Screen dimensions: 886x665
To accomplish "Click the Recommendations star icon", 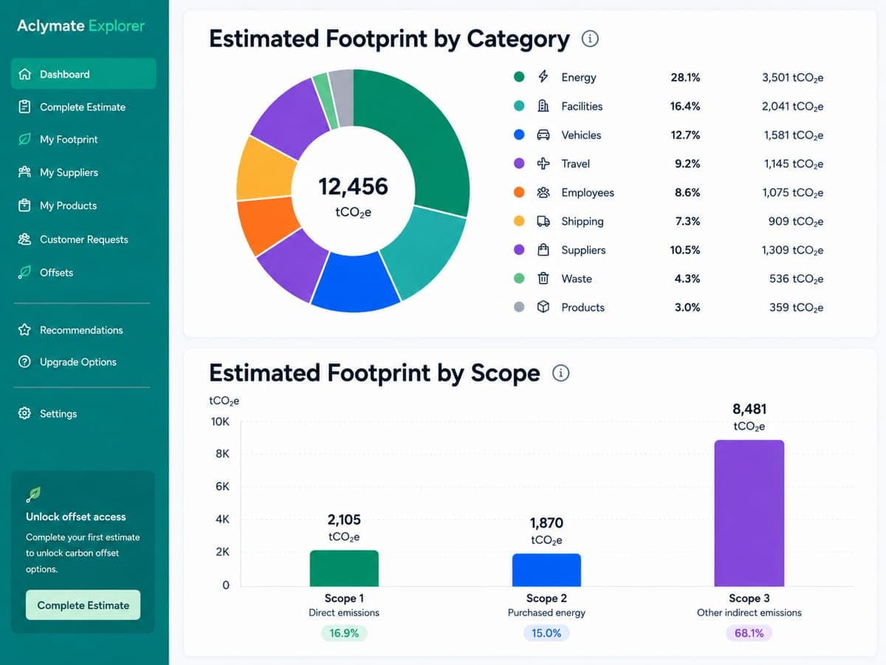I will (24, 330).
